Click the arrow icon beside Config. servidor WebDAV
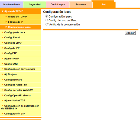The height and width of the screenshot is (121, 140). 2,90
